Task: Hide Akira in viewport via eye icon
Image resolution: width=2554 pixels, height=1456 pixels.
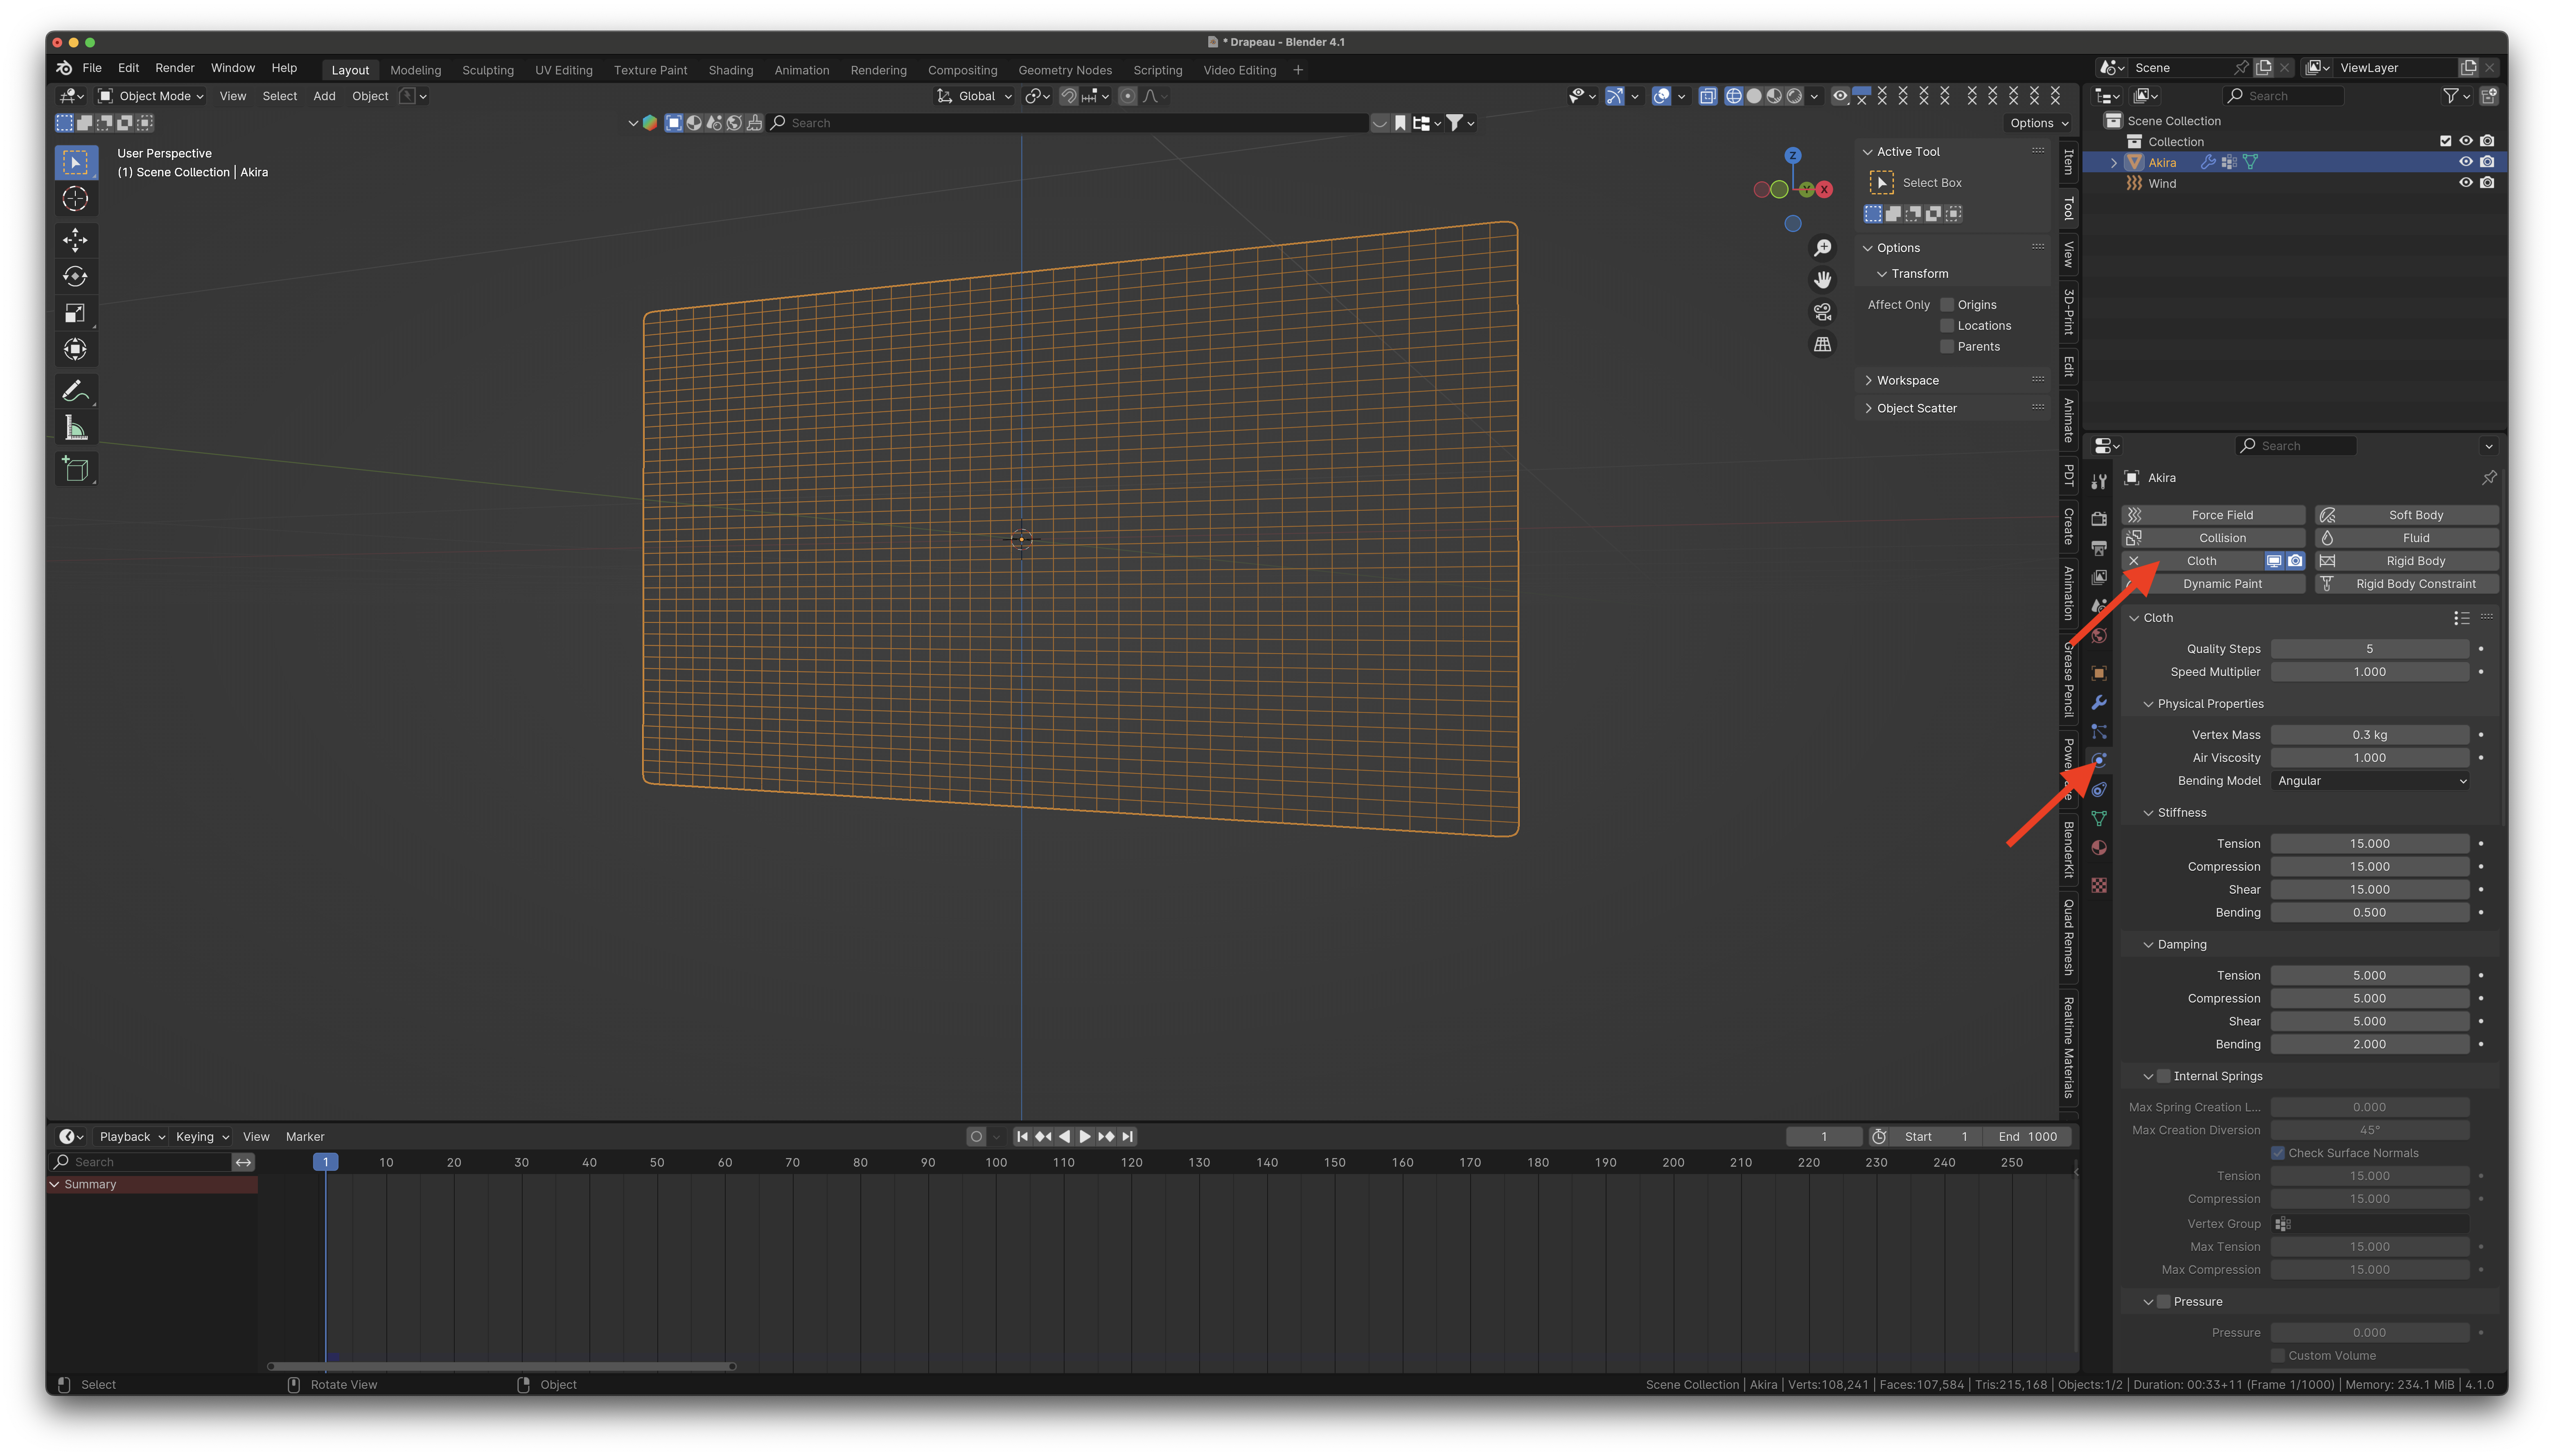Action: (2466, 162)
